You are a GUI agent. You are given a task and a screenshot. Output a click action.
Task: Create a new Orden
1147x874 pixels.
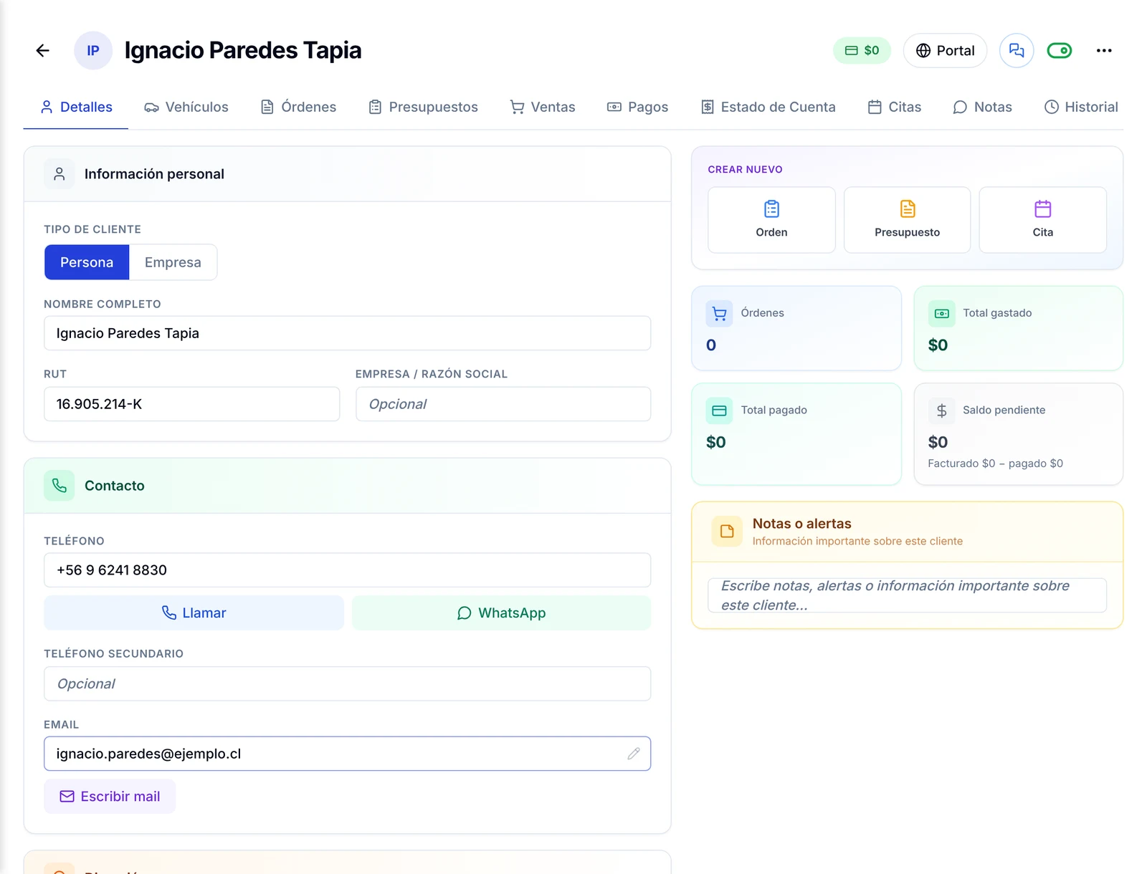771,220
